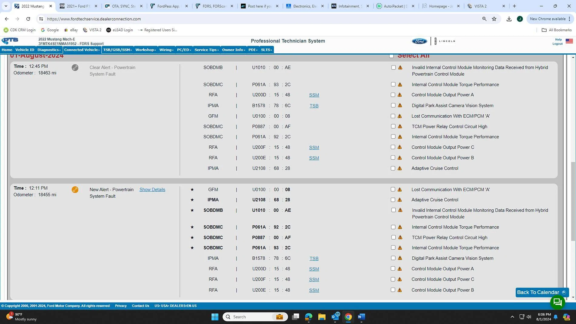Open the Contact Us footer link
This screenshot has width=576, height=324.
click(140, 306)
